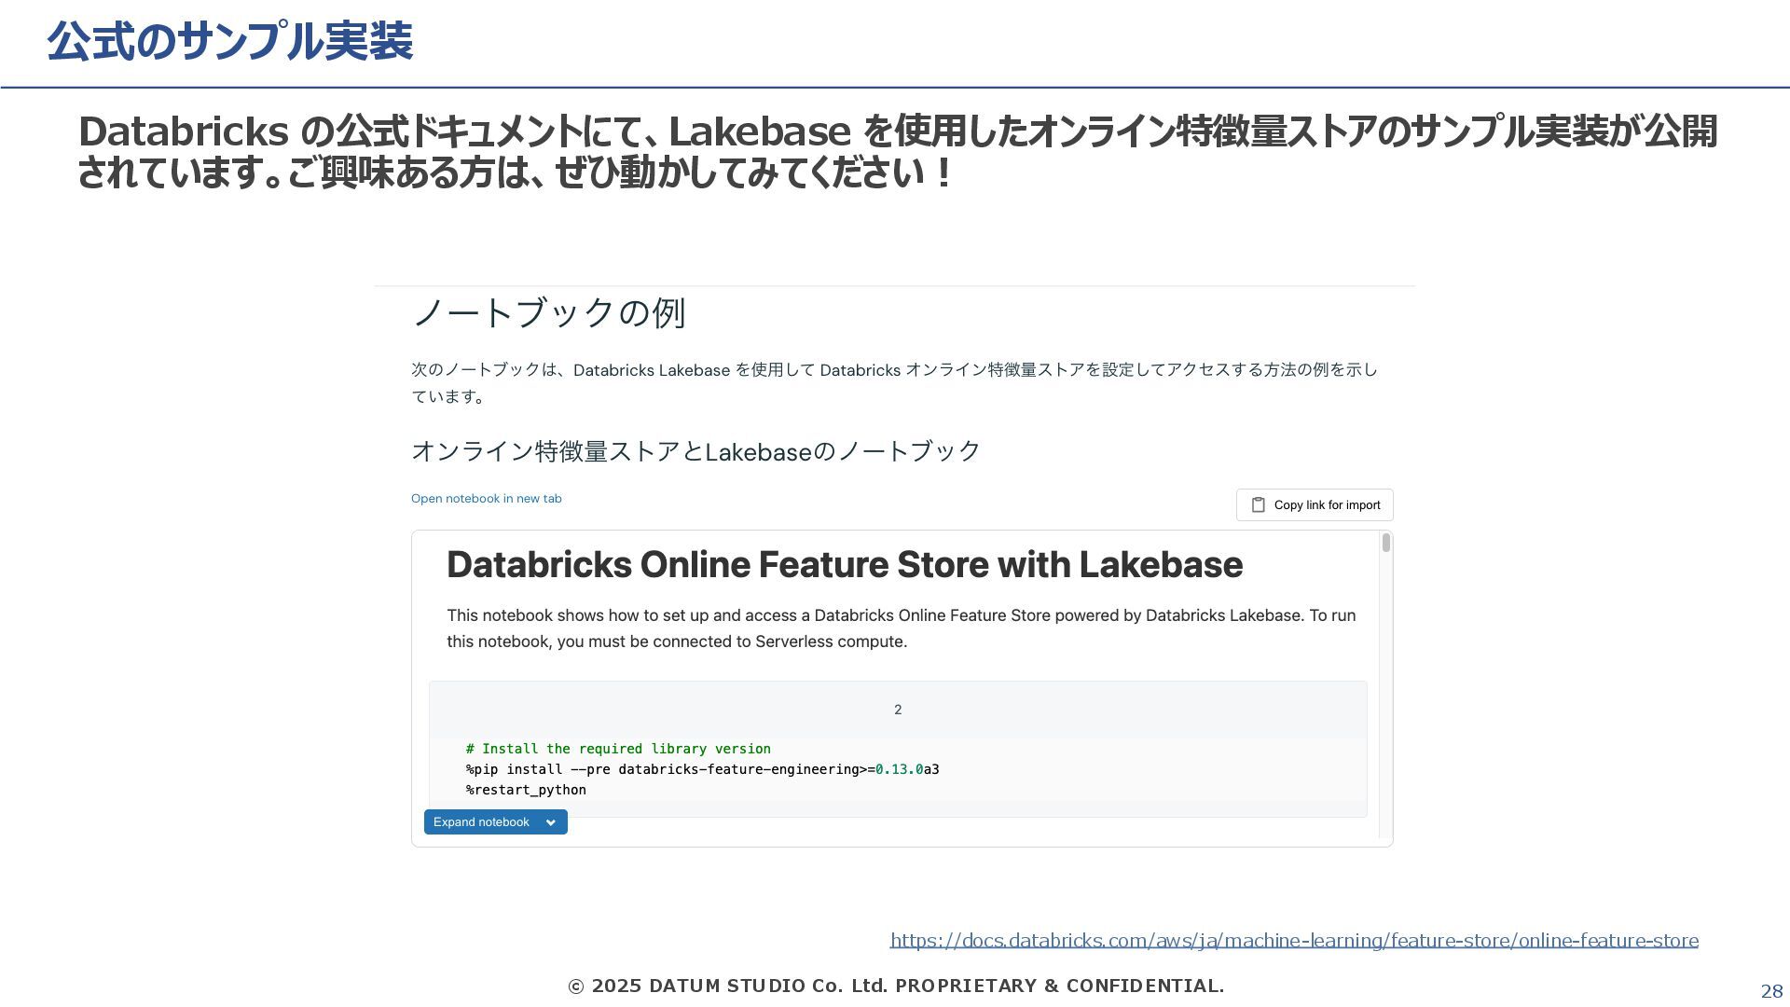The height and width of the screenshot is (1007, 1790).
Task: Click the Databricks Online Feature Store with Lakebase title
Action: [844, 565]
